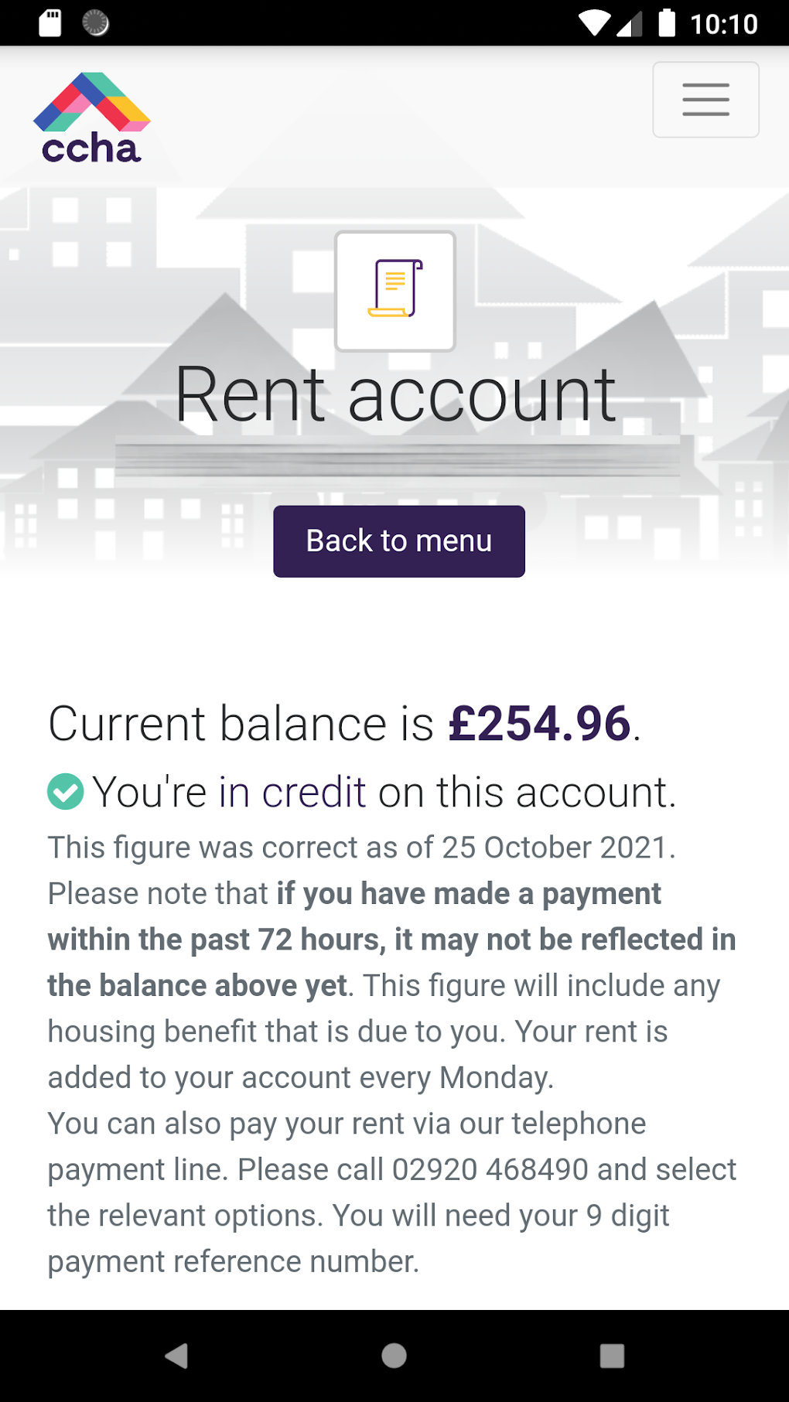Tap the 10:10 clock in status bar
Viewport: 789px width, 1402px height.
[724, 24]
